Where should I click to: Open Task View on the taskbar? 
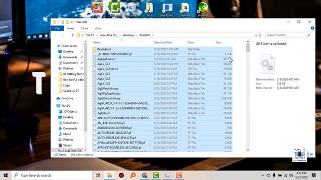coord(98,175)
